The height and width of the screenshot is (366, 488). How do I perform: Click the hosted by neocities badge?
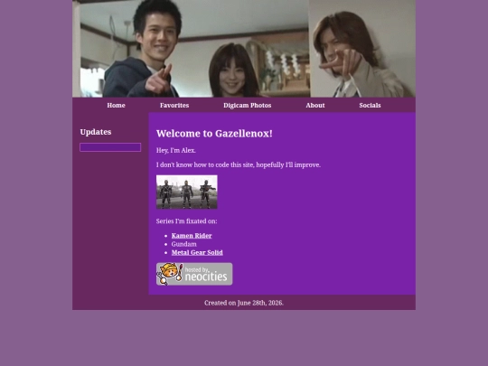194,274
